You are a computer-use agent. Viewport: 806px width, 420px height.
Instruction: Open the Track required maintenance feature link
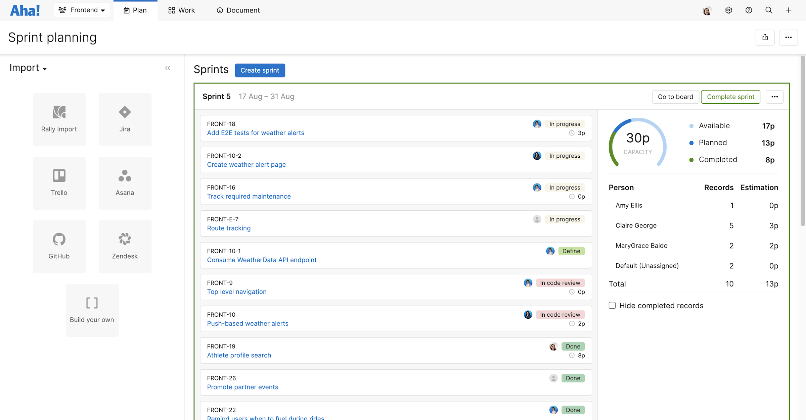tap(249, 196)
